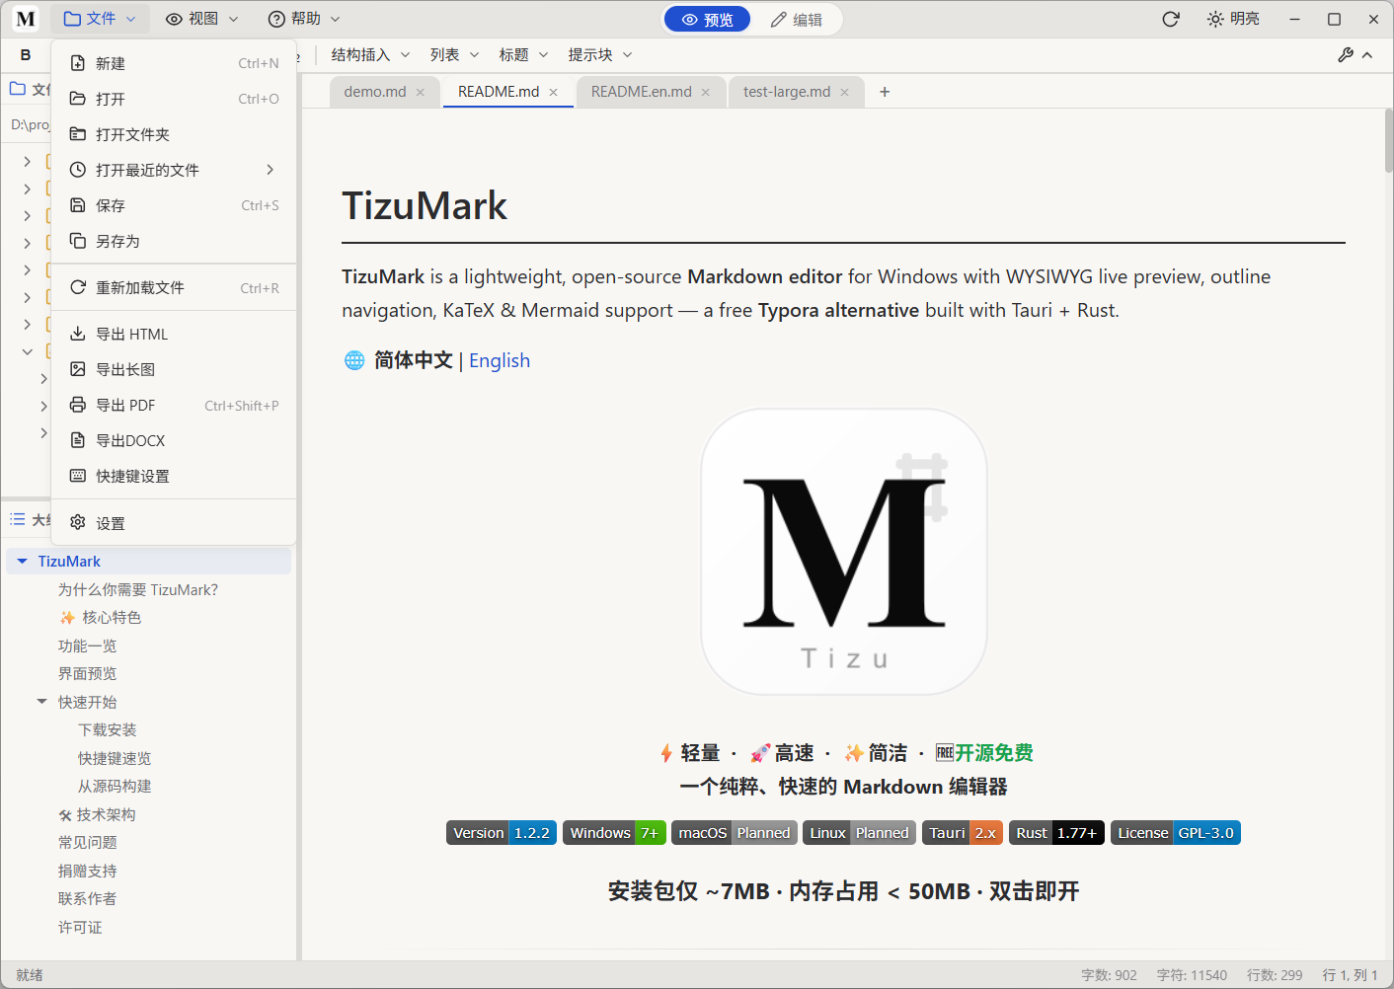Open the 视图 menu
1394x989 pixels.
(x=202, y=19)
